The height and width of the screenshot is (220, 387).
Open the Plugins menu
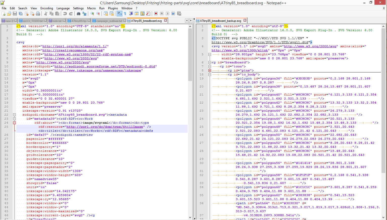coord(113,8)
